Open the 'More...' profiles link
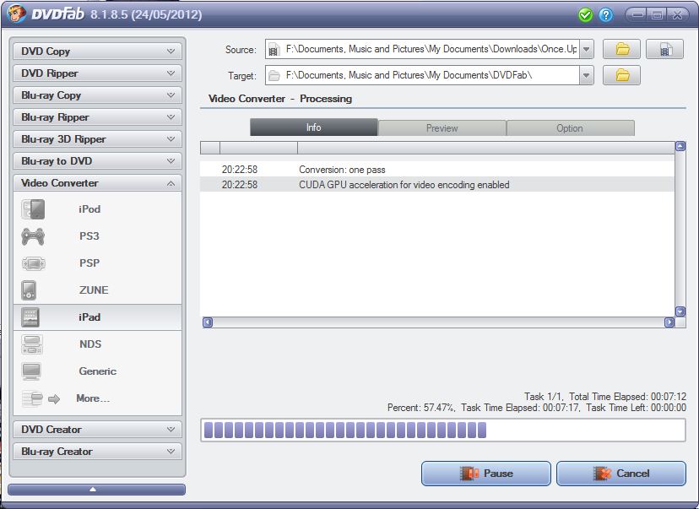This screenshot has width=699, height=509. (x=93, y=398)
